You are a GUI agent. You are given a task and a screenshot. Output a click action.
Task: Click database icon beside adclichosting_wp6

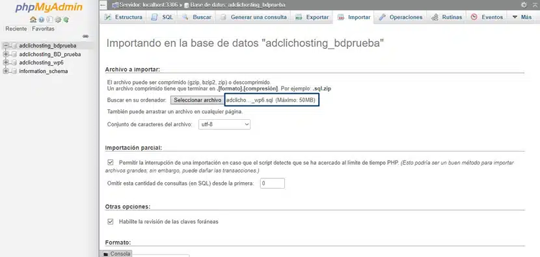pos(14,62)
